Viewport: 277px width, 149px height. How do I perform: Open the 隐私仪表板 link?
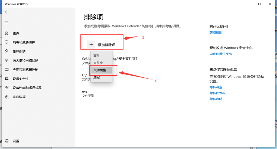pos(217,93)
